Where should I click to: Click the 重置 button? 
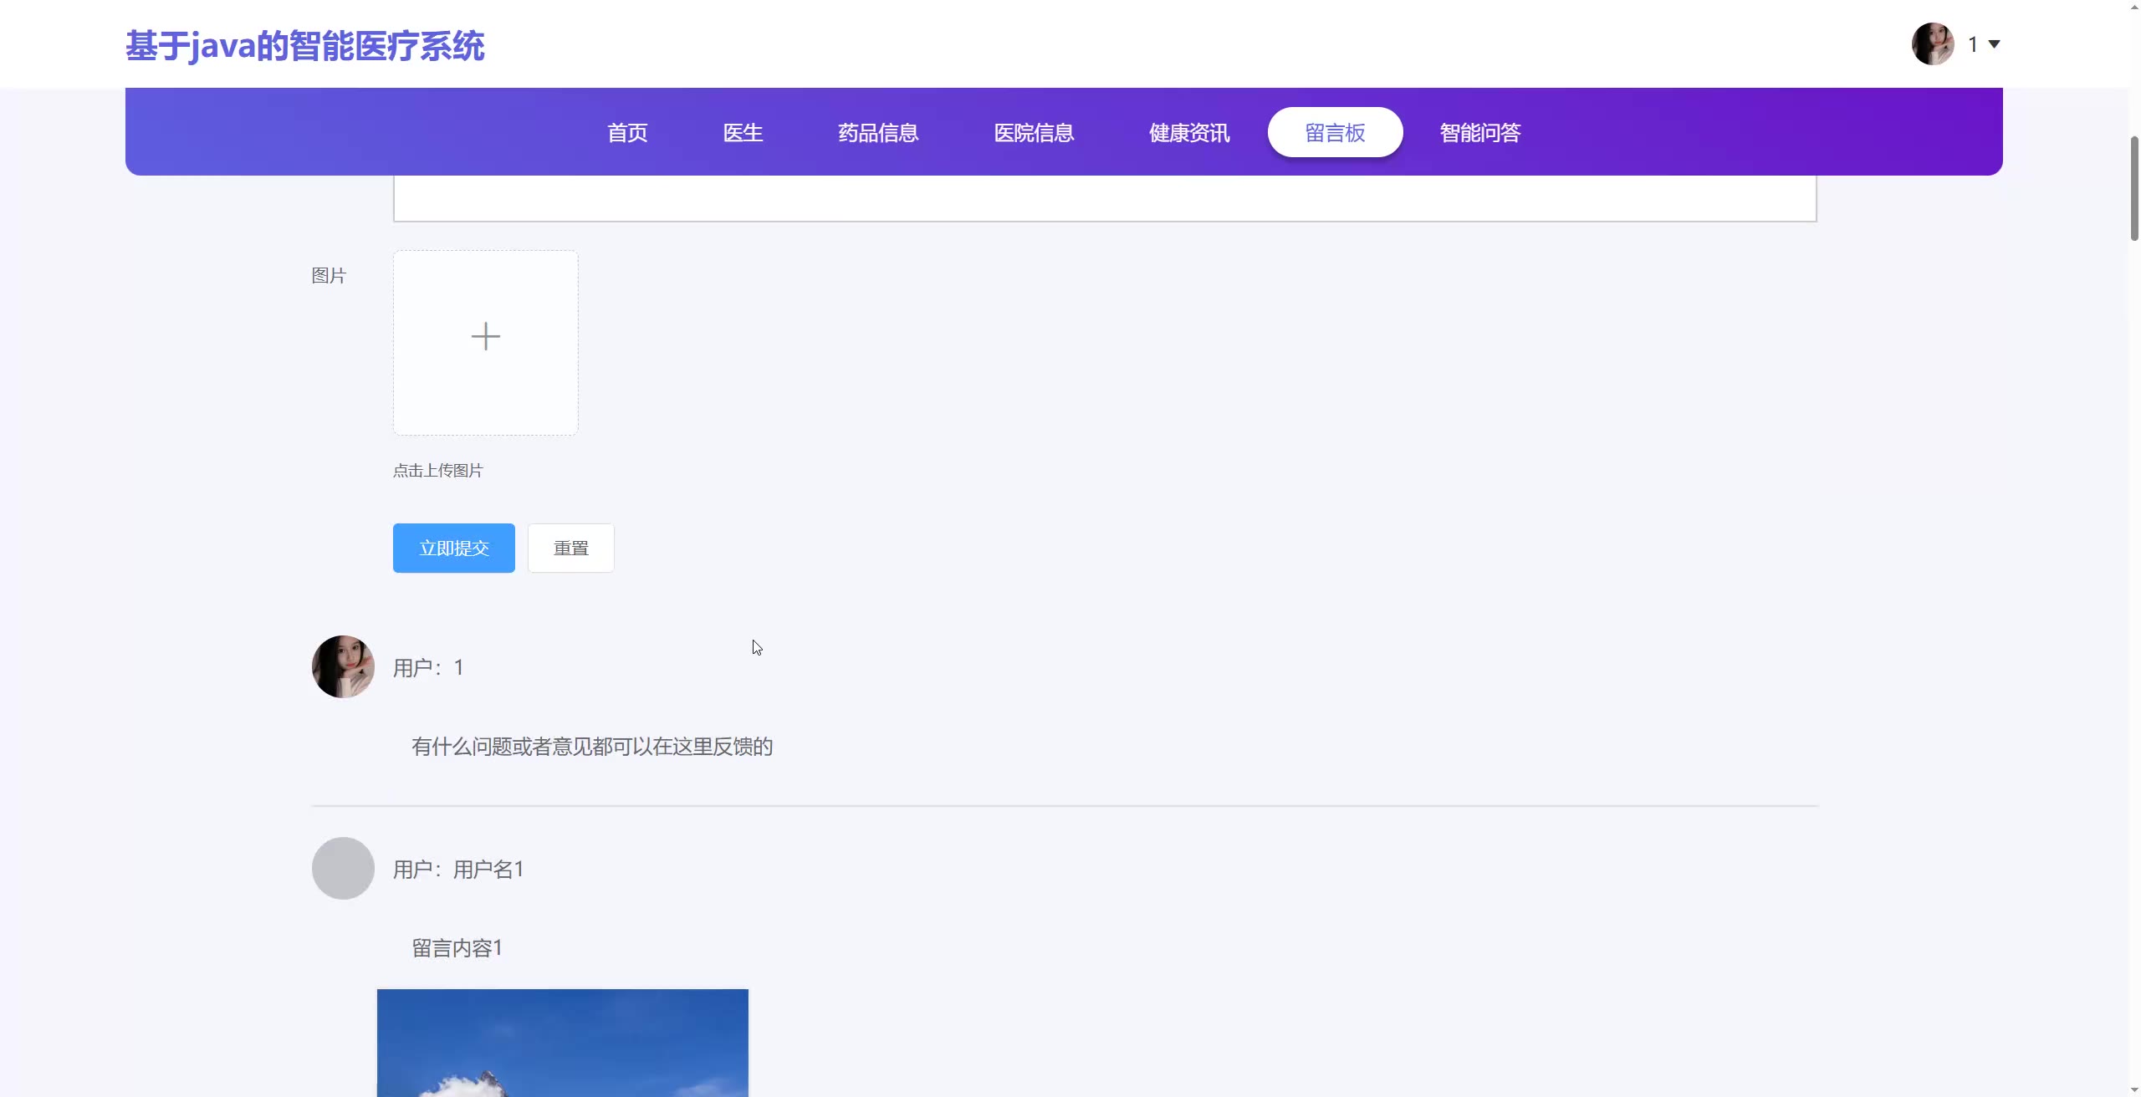click(x=570, y=548)
